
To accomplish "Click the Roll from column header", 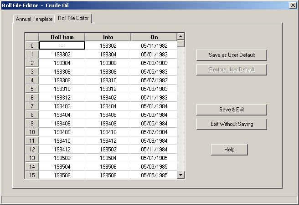I will click(x=62, y=37).
